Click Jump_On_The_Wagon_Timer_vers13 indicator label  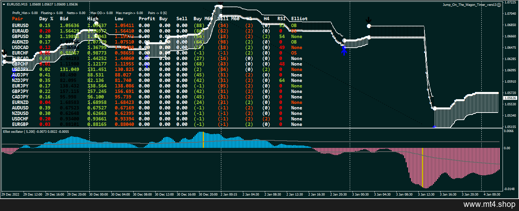[x=470, y=5]
